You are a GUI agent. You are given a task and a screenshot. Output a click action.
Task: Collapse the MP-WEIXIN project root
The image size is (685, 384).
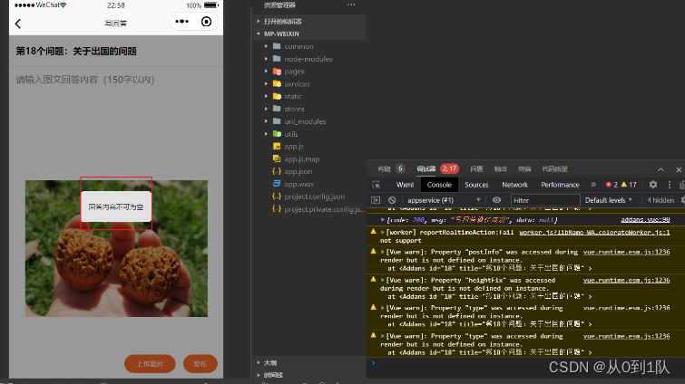pos(259,34)
